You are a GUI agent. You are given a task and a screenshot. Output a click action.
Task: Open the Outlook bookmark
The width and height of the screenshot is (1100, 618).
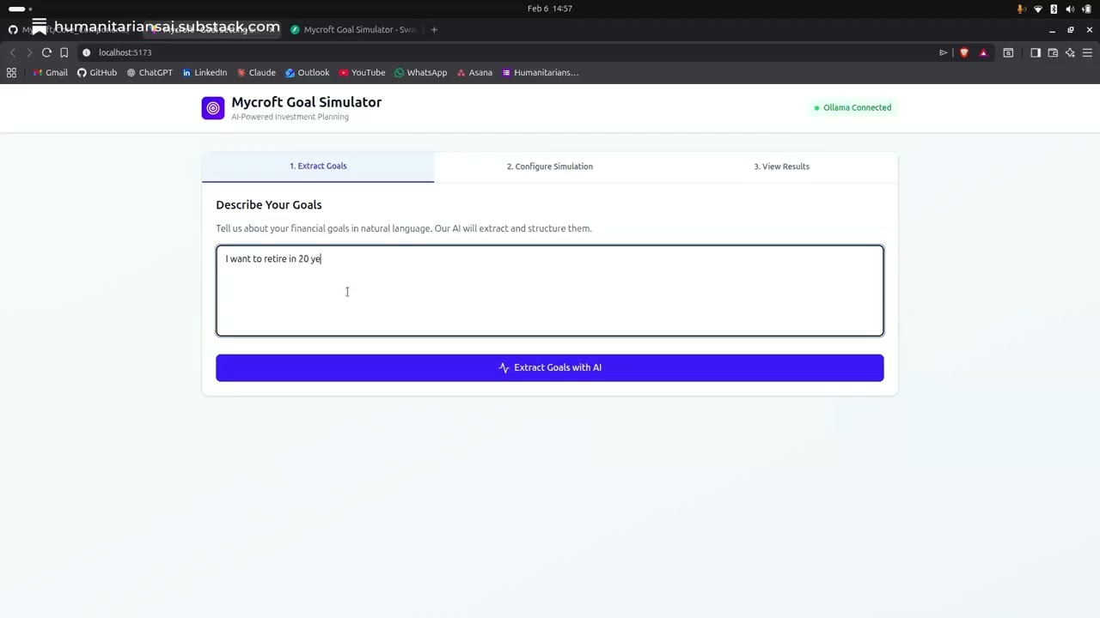pyautogui.click(x=308, y=73)
